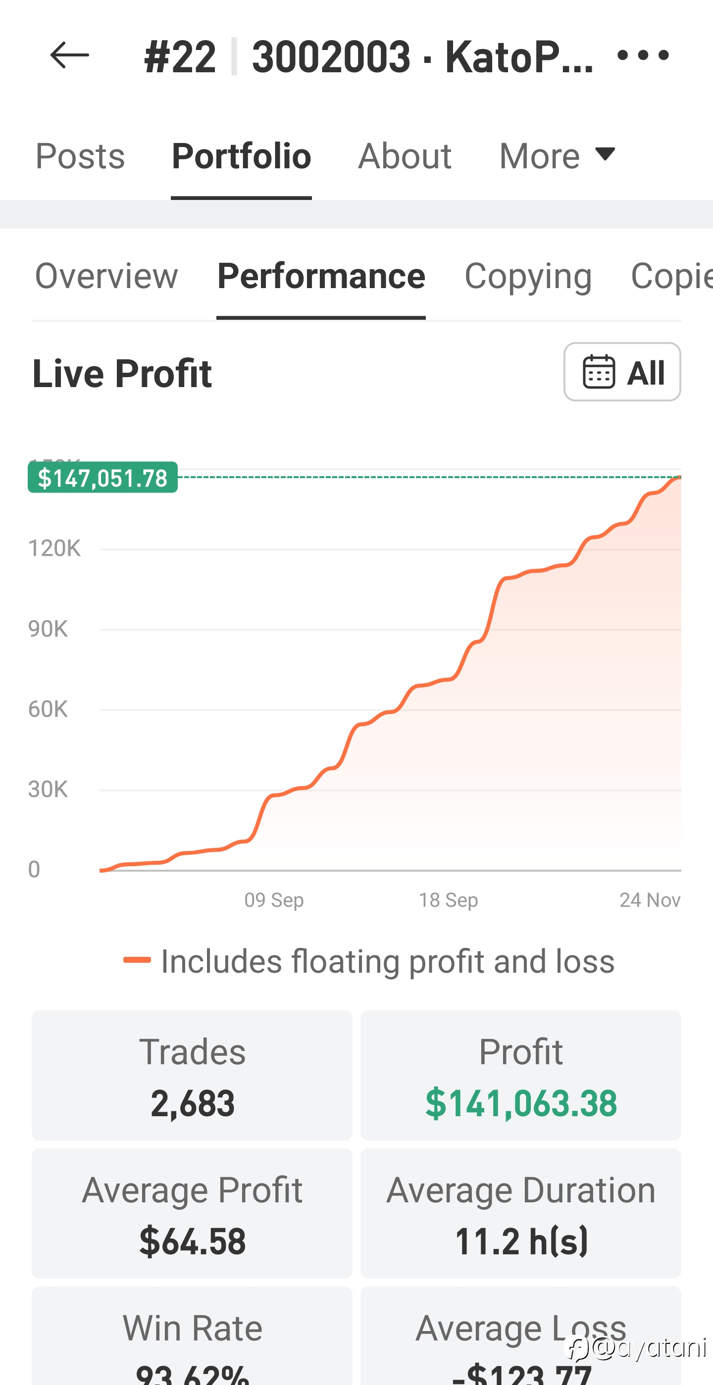Viewport: 713px width, 1385px height.
Task: Tap the Win Rate stat card
Action: point(192,1339)
